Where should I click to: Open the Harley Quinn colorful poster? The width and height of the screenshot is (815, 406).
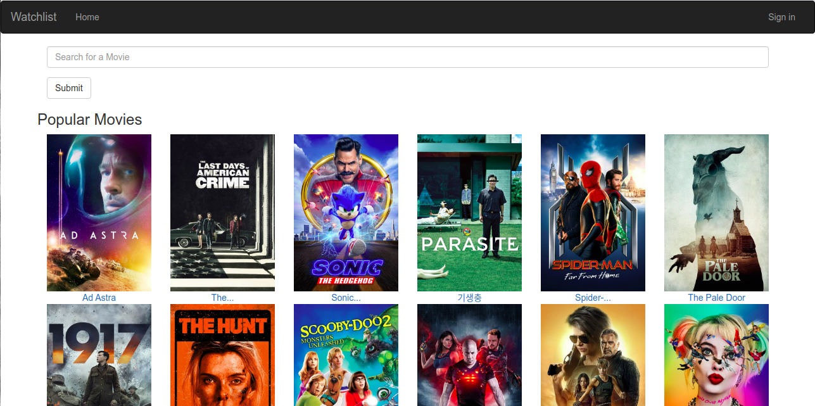716,355
